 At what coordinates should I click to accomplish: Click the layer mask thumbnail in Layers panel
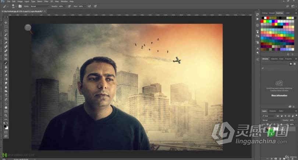click(x=276, y=129)
